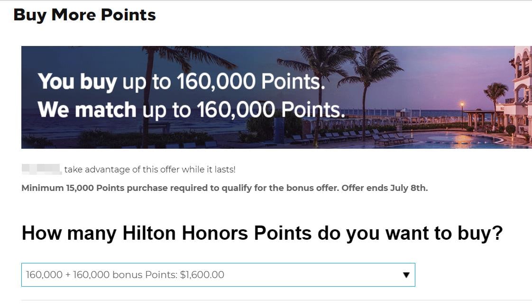
Task: Click the 'How many Hilton Honors Points' heading
Action: 262,234
